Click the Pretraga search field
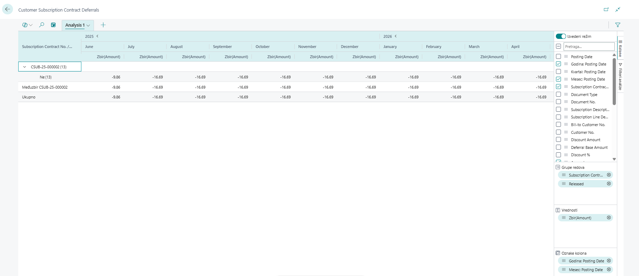 [588, 47]
